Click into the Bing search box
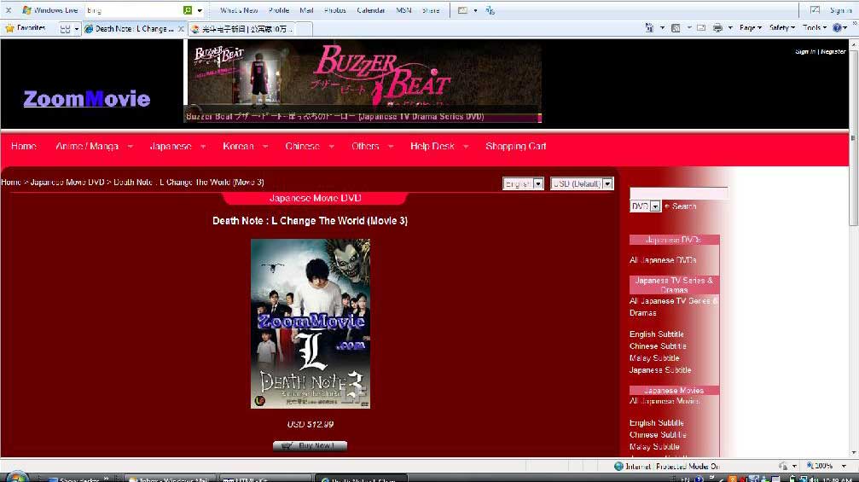859x482 pixels. [134, 10]
